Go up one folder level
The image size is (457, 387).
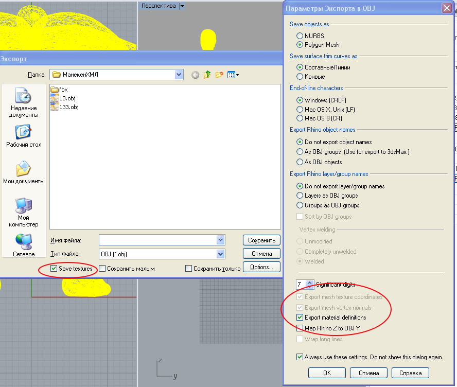click(207, 75)
